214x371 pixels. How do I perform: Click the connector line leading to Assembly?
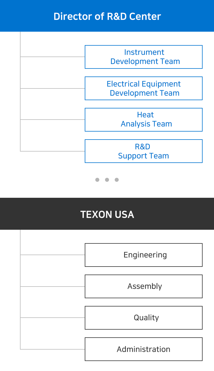(53, 286)
